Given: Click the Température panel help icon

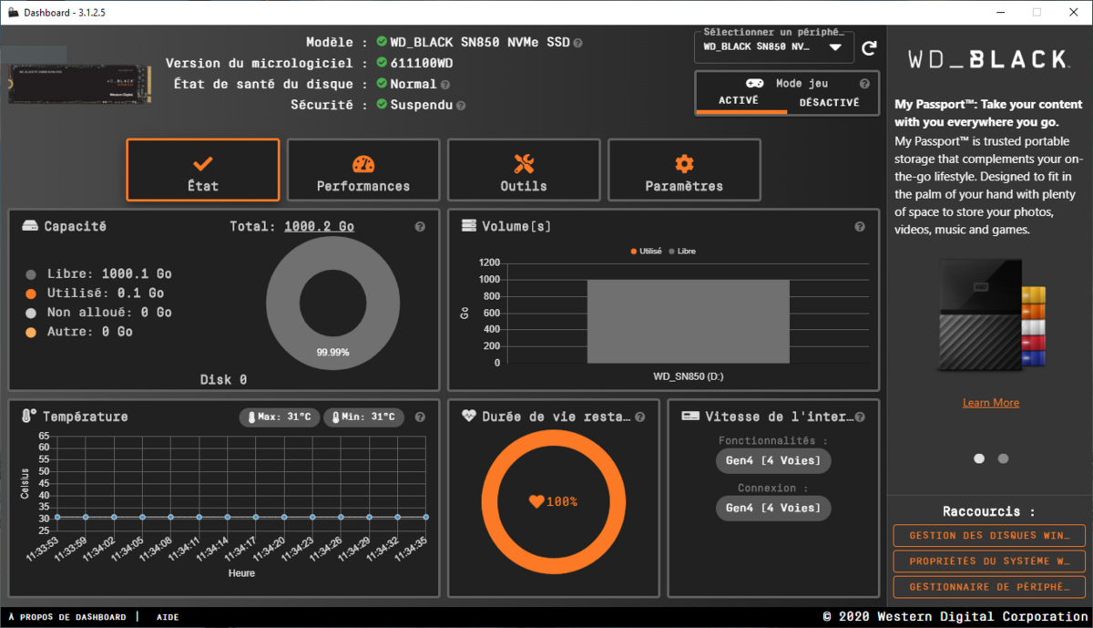Looking at the screenshot, I should coord(420,417).
